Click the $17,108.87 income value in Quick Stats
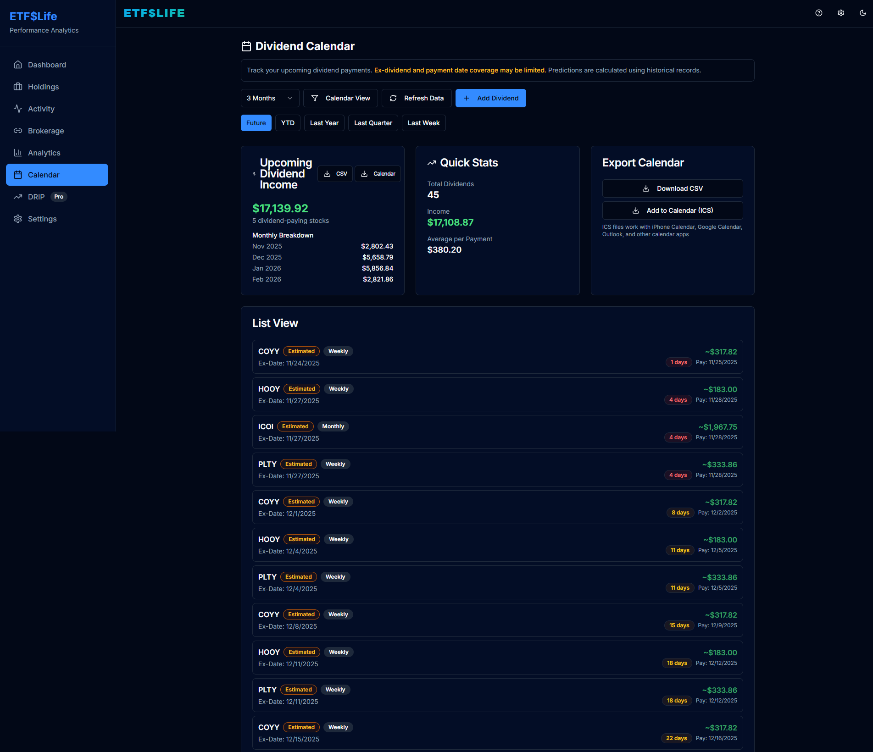This screenshot has width=873, height=752. 450,222
